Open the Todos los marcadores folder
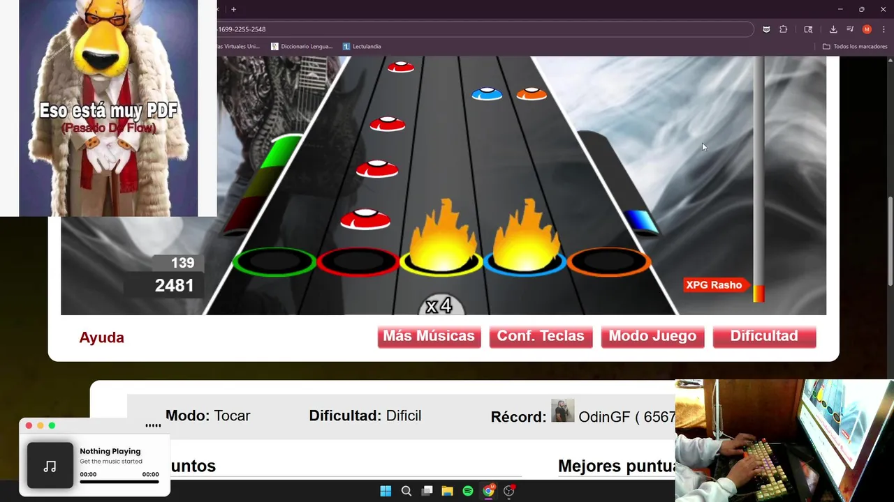 click(x=855, y=46)
